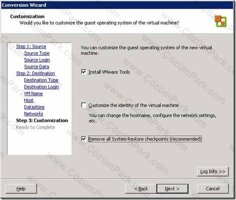The image size is (236, 200).
Task: Open the Source Login step link
Action: pyautogui.click(x=37, y=60)
